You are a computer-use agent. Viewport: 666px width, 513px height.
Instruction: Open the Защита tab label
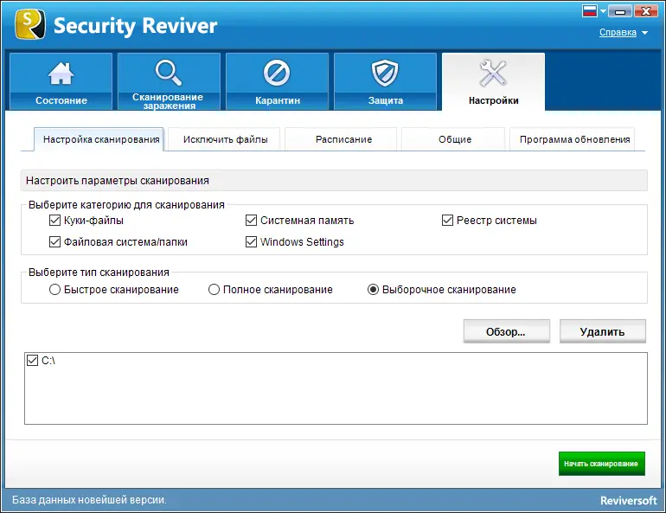(x=385, y=100)
